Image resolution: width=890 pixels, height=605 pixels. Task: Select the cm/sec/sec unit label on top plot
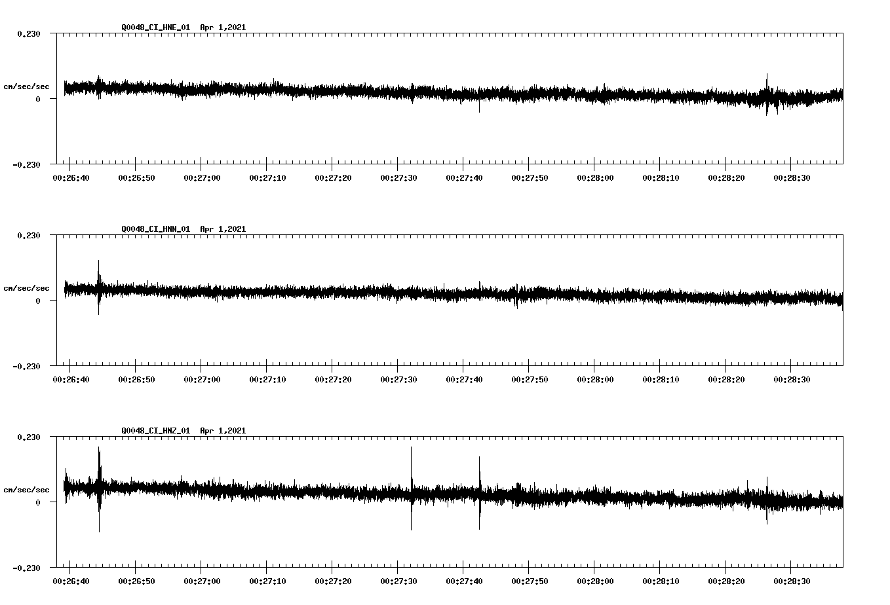(x=25, y=85)
